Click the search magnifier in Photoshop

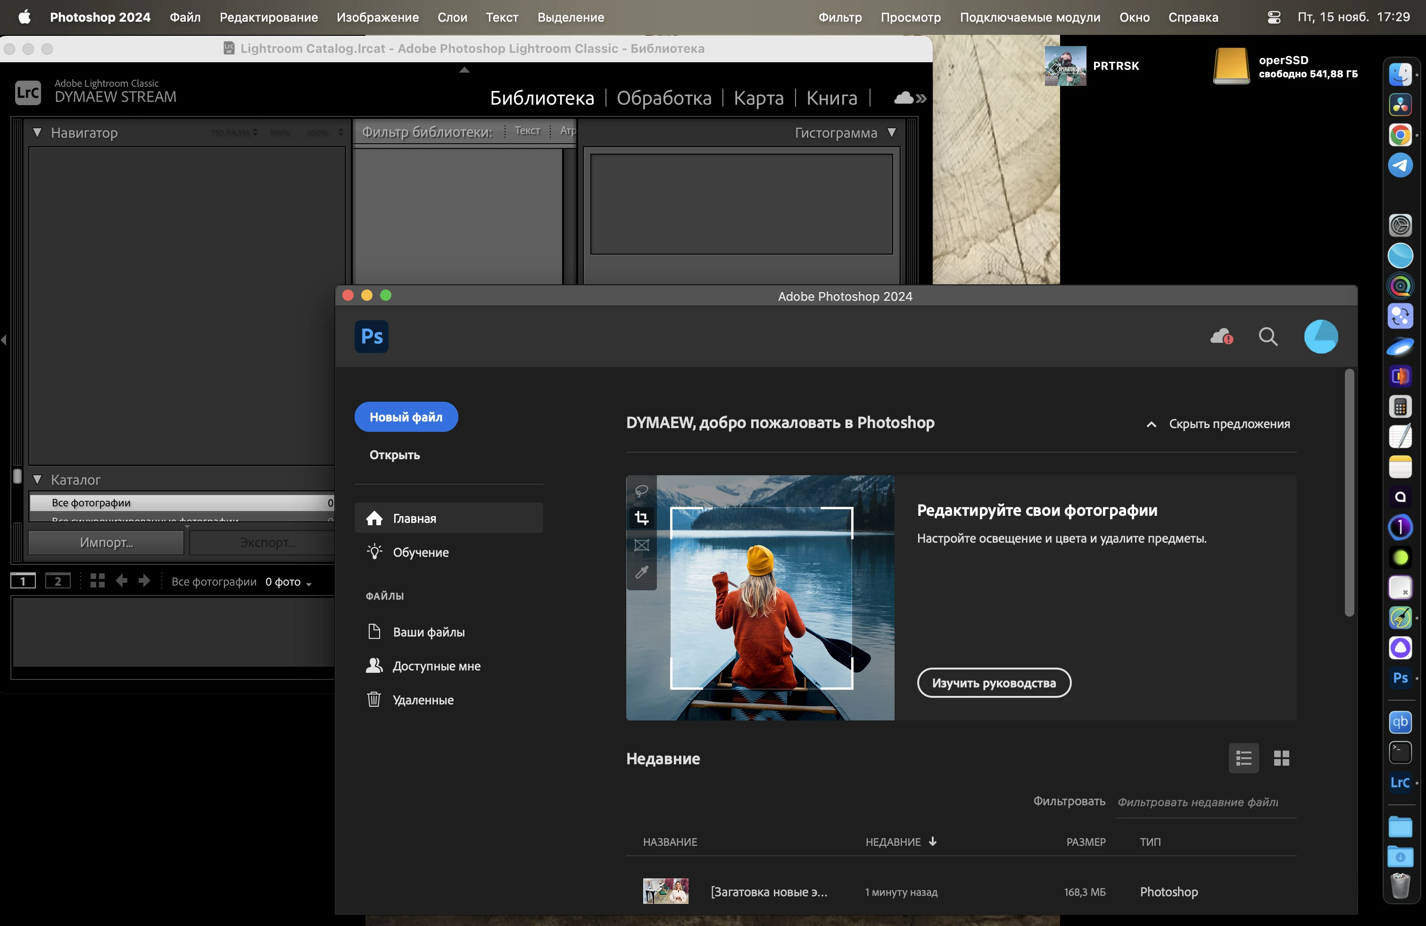point(1268,337)
